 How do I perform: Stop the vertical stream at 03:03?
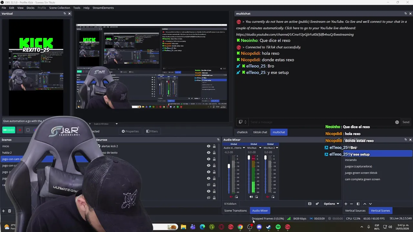coord(9,130)
